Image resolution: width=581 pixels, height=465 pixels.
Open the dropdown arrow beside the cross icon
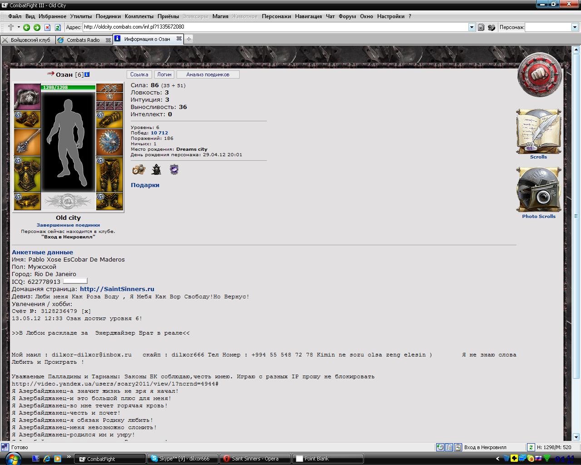(19, 27)
